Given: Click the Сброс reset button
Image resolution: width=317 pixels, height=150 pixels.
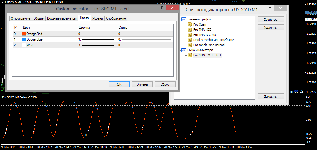Looking at the screenshot, I should point(165,84).
